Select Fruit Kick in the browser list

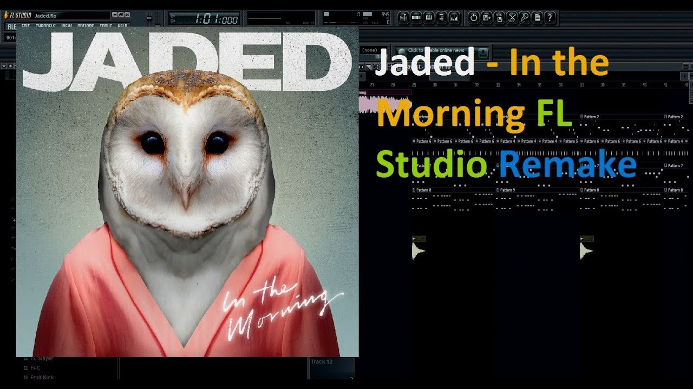pos(42,377)
